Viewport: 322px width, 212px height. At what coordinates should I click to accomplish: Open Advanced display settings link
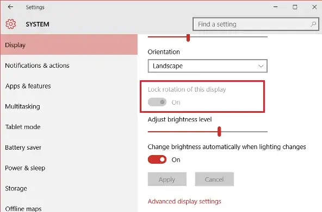[184, 201]
